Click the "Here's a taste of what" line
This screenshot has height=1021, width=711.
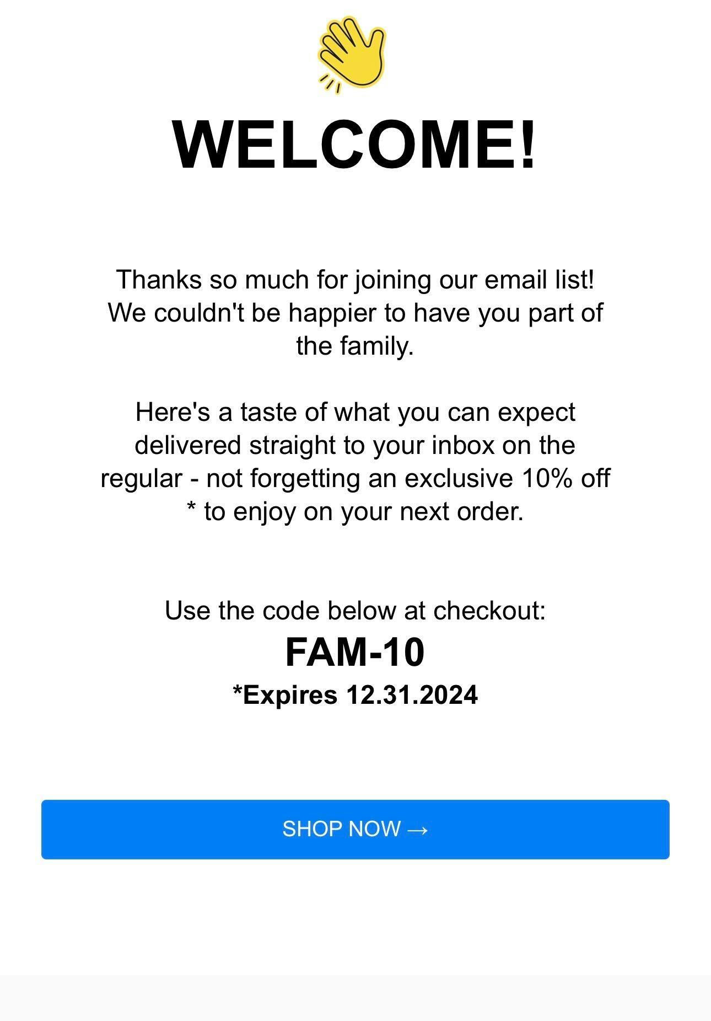coord(355,412)
